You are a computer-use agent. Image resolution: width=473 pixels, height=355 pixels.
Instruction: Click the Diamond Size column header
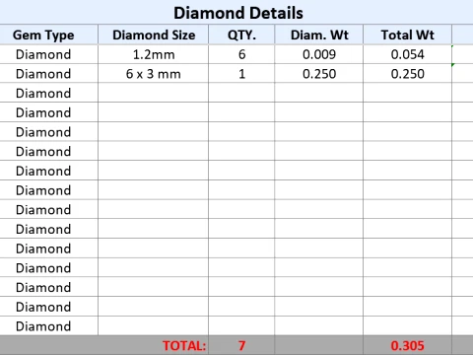(x=154, y=35)
